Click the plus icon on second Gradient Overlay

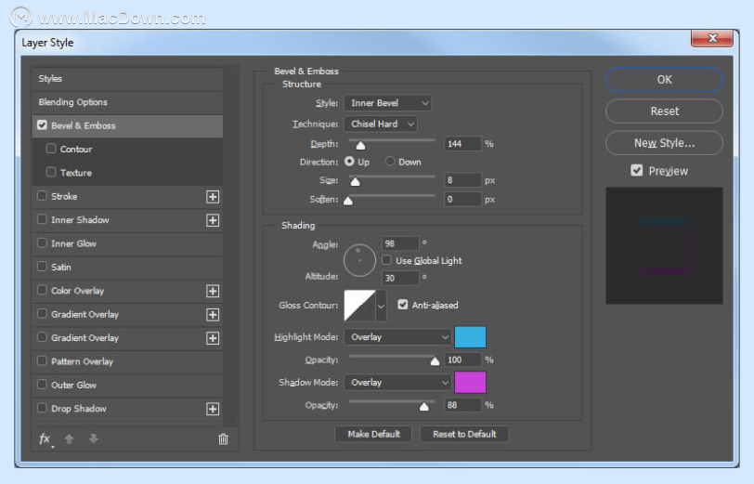click(x=213, y=338)
